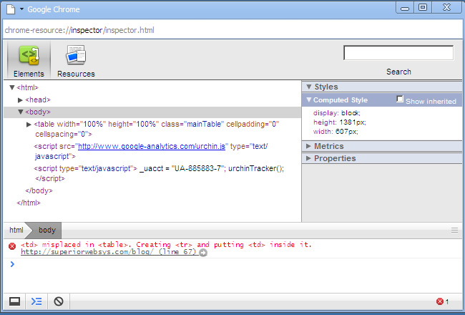Click the Search label under search box

tap(398, 72)
